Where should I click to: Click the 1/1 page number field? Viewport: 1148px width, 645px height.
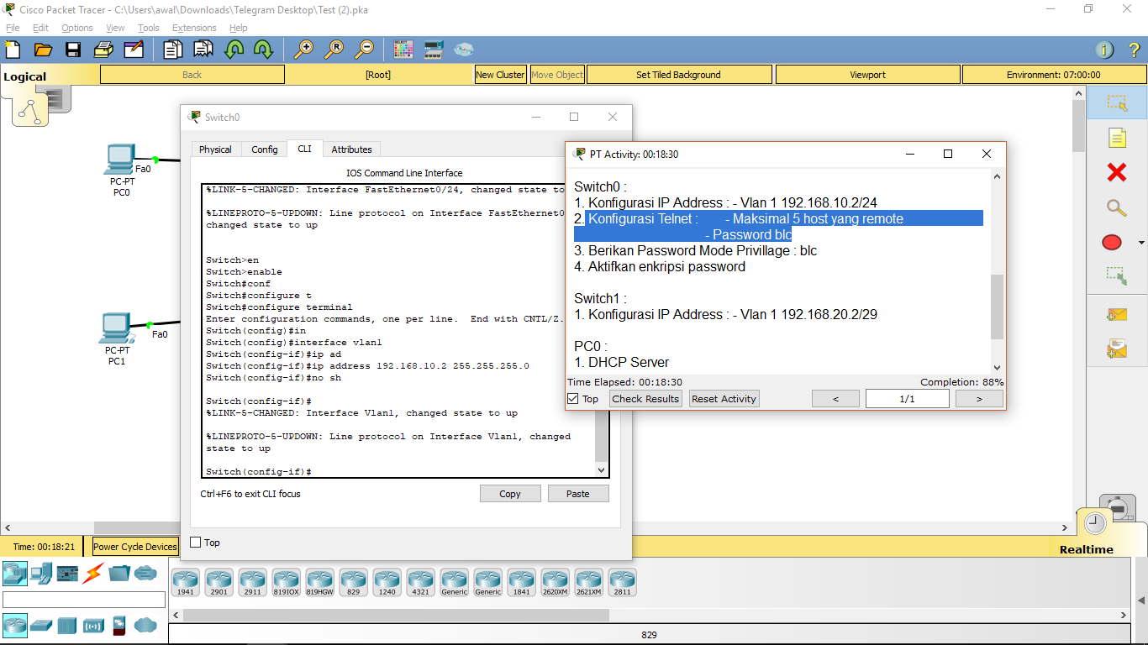point(908,399)
